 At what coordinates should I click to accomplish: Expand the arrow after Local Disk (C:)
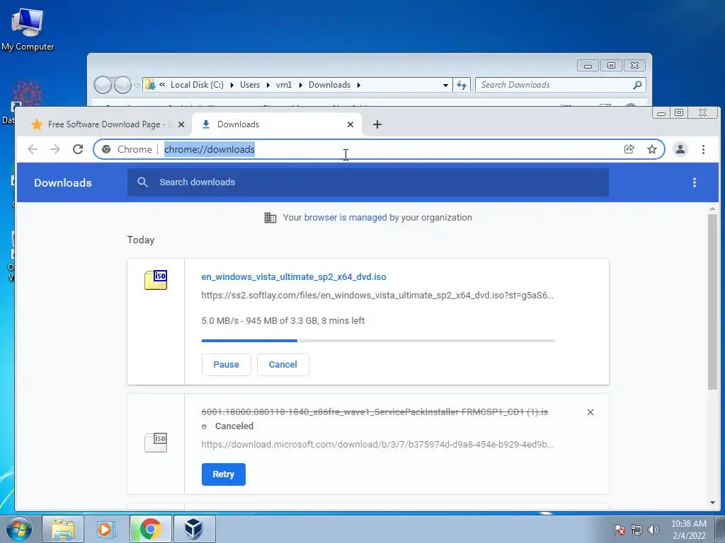click(x=232, y=85)
